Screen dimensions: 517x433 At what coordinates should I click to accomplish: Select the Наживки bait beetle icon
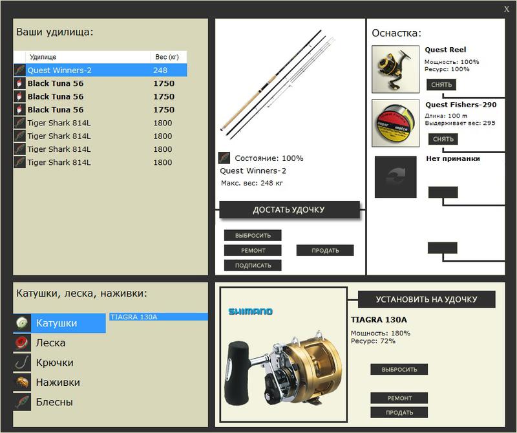(22, 382)
